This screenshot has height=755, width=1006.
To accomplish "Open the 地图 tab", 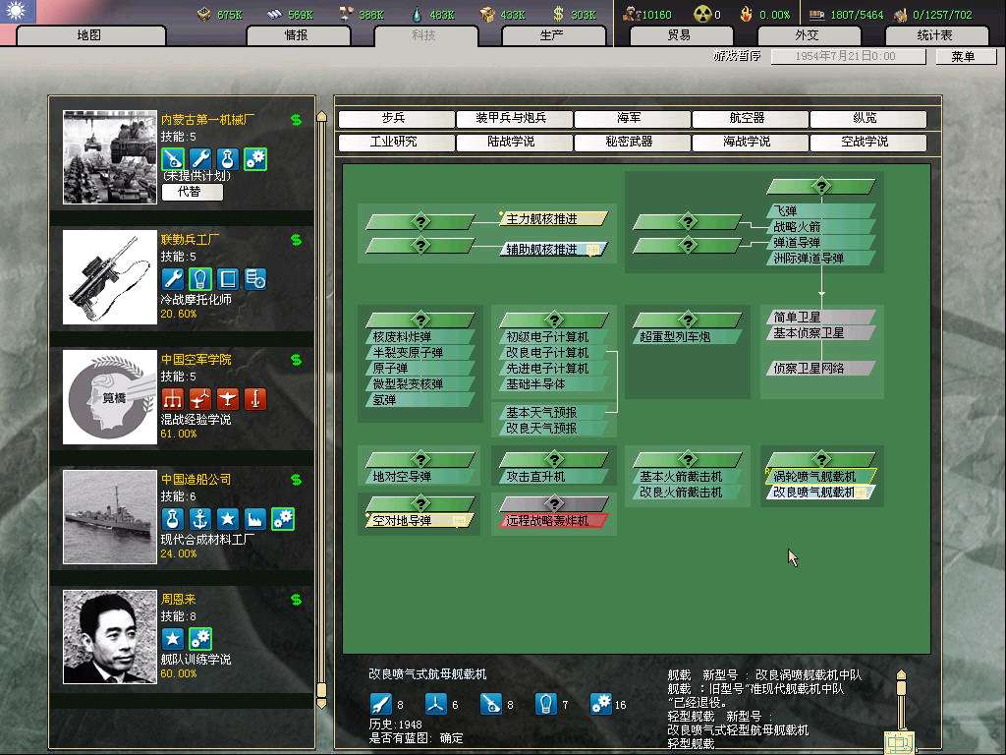I will (x=90, y=35).
